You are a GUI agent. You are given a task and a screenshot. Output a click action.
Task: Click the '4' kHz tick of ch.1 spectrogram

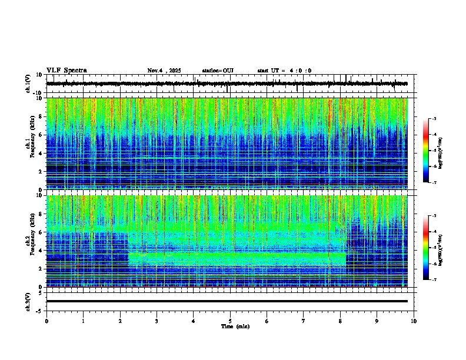tap(41, 154)
